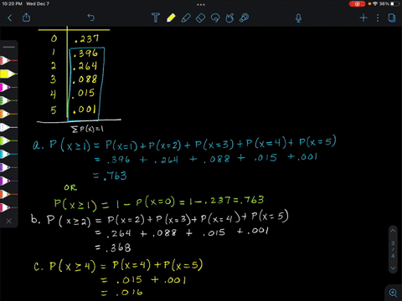This screenshot has height=301, width=402.
Task: Tap the handwritten 'OR' text
Action: pyautogui.click(x=70, y=187)
